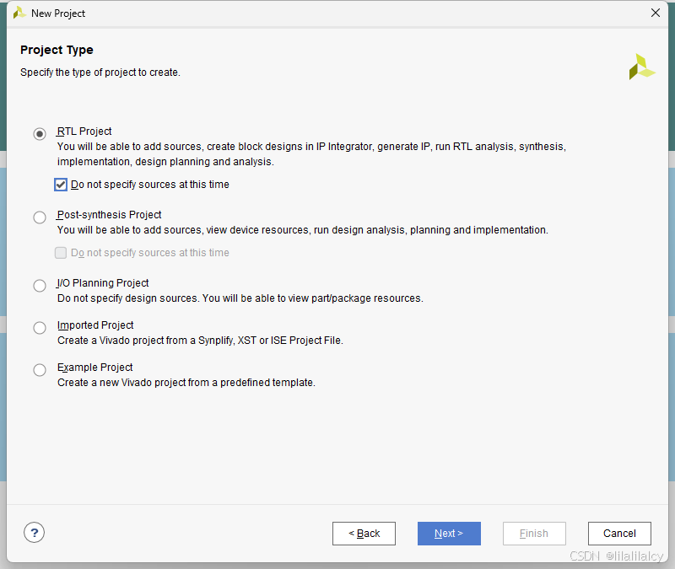Select the RTL Project radio button
675x569 pixels.
(40, 134)
